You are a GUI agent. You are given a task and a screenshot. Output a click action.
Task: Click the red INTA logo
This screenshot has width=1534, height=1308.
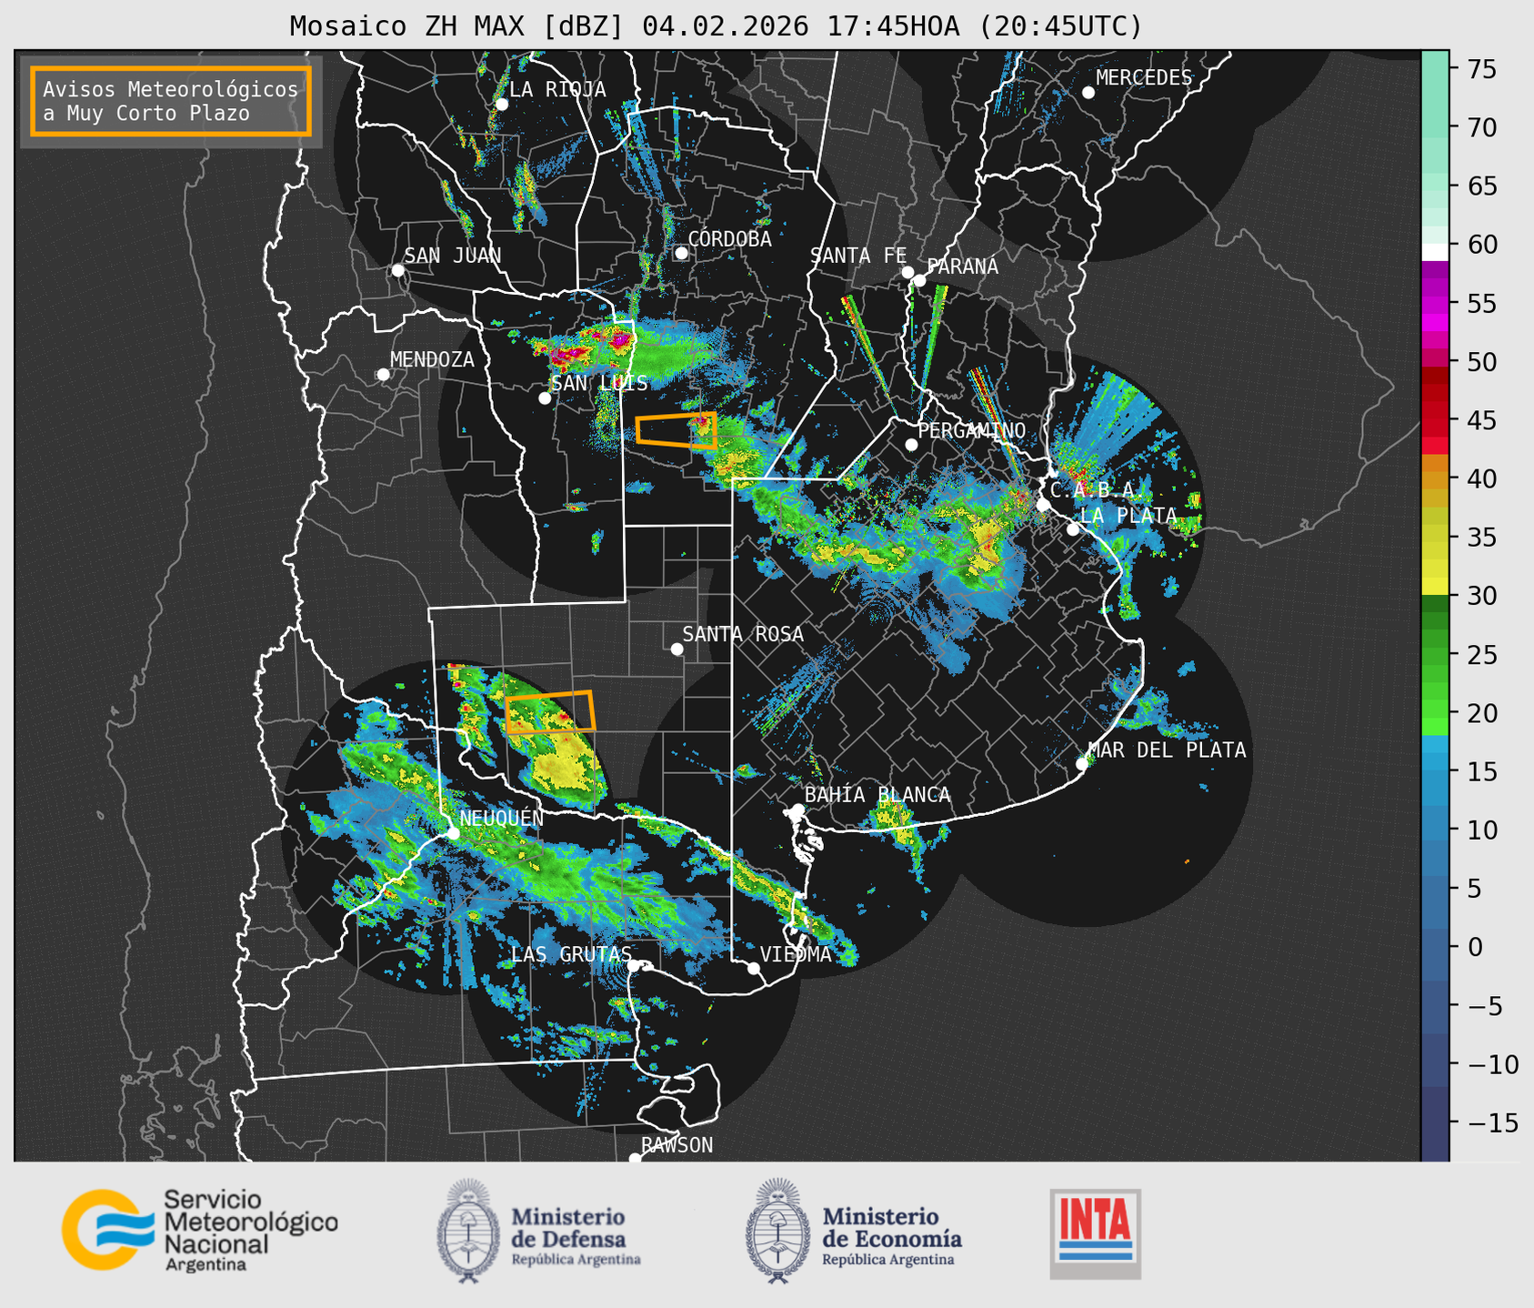(1095, 1233)
